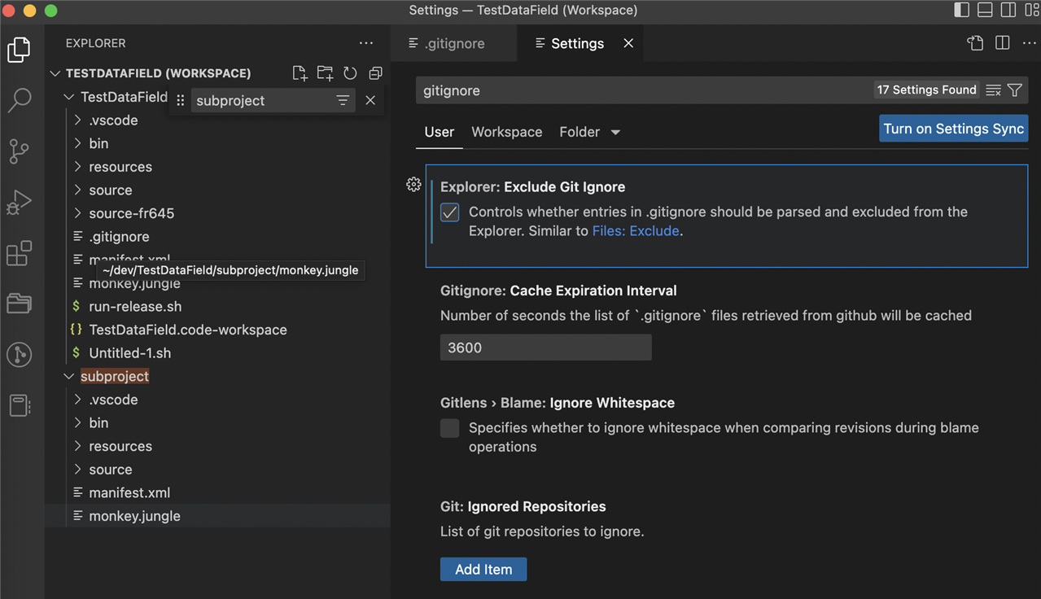Uncheck the Exclude Git Ignore checkbox
1041x599 pixels.
click(450, 212)
